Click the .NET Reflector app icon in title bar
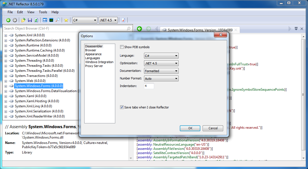Image resolution: width=308 pixels, height=169 pixels. [x=5, y=4]
